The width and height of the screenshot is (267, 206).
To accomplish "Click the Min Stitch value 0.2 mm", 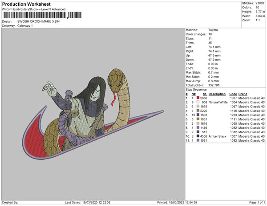I will tap(213, 77).
